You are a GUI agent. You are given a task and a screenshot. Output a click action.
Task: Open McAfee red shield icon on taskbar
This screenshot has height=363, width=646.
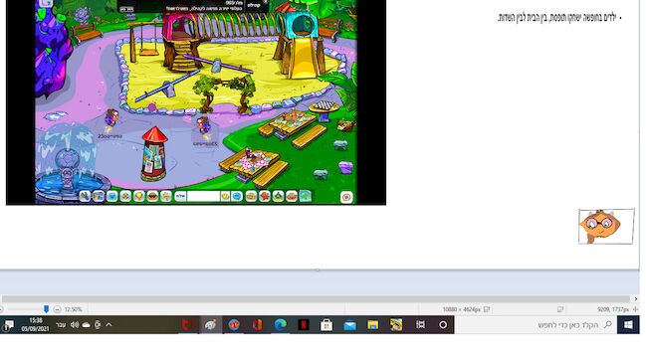point(188,325)
